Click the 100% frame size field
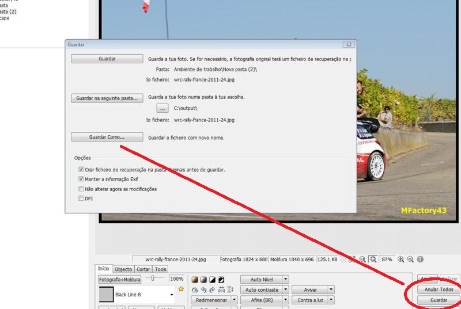Viewport: 461px width, 309px height. pos(177,279)
